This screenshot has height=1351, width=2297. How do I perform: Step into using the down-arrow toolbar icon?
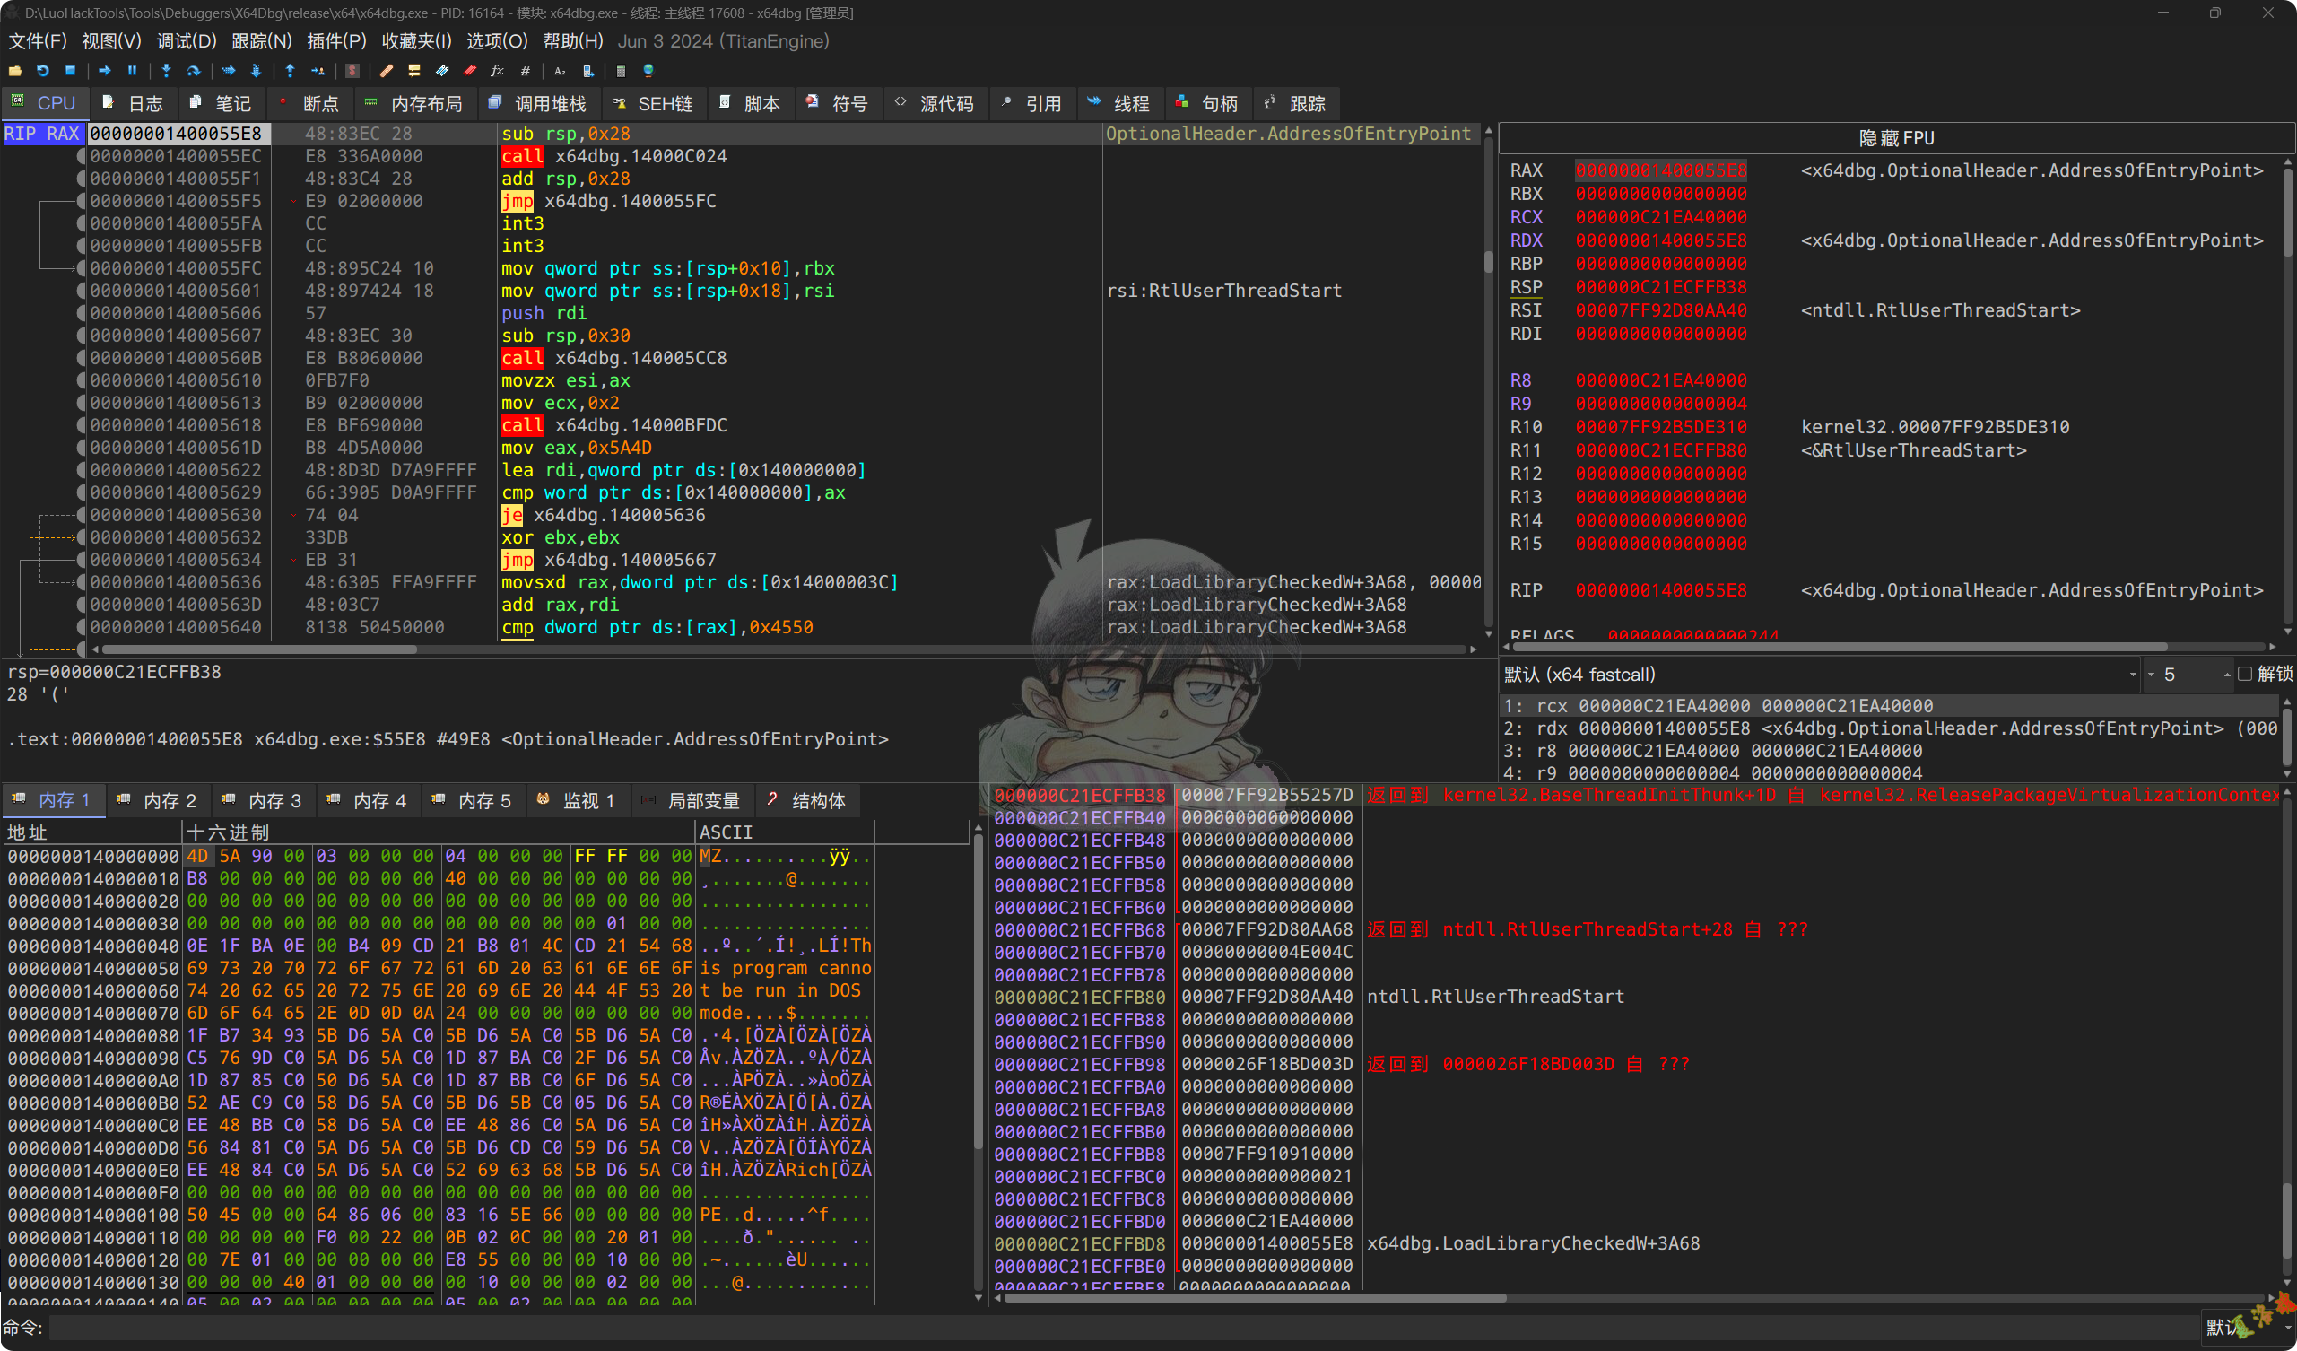click(x=166, y=71)
